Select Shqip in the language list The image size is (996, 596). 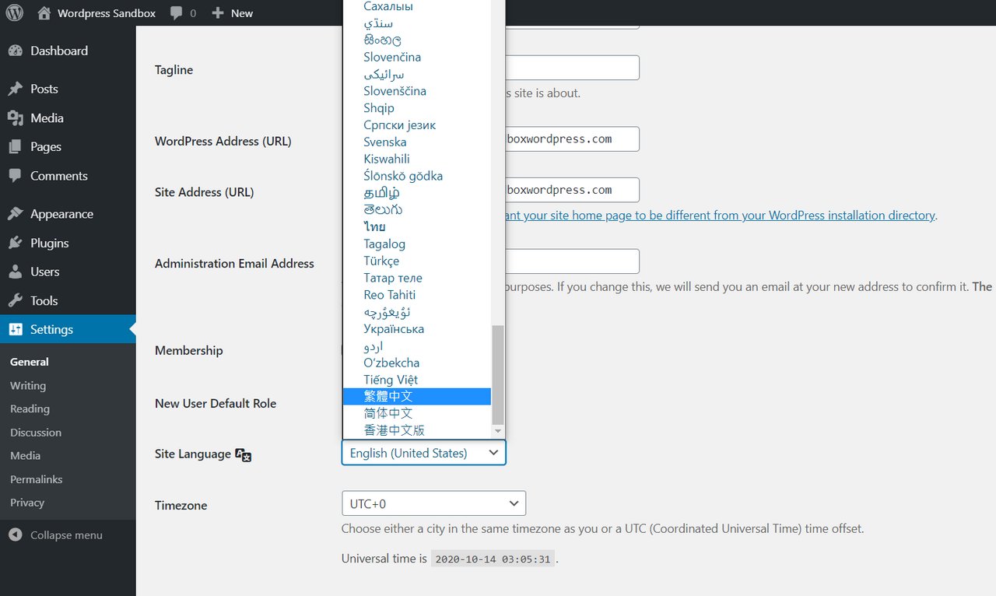[x=417, y=108]
